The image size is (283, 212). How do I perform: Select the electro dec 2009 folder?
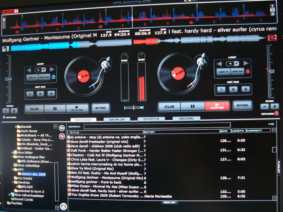[33, 174]
